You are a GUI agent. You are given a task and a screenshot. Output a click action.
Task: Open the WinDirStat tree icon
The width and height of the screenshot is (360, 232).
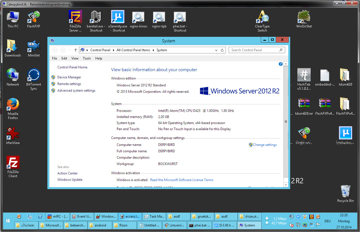pos(304,19)
